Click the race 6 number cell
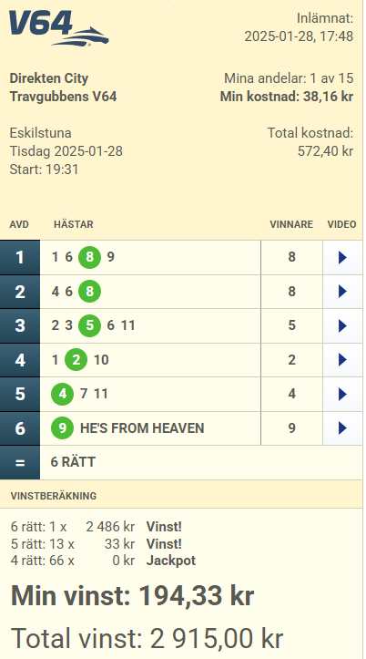Screen dimensions: 366x659 coord(20,428)
